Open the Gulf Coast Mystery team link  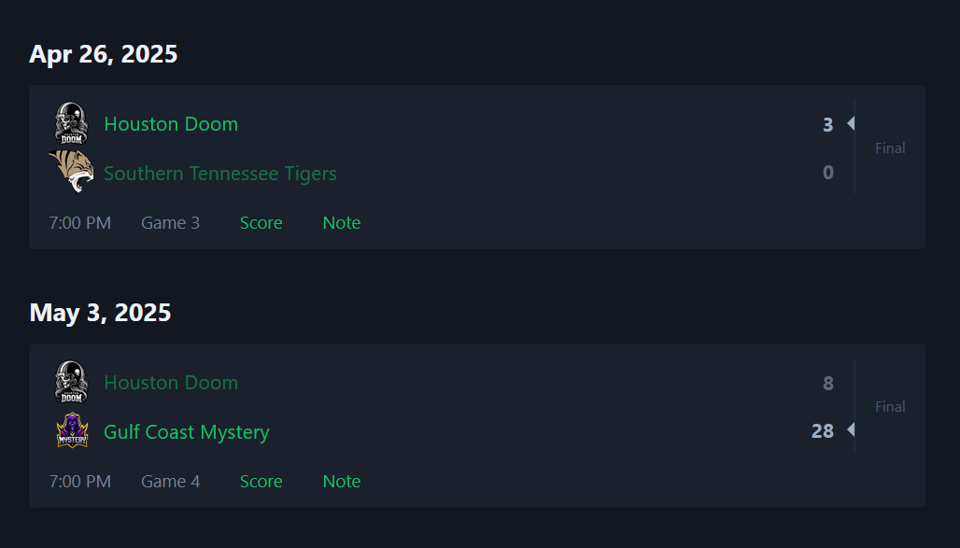[x=187, y=432]
